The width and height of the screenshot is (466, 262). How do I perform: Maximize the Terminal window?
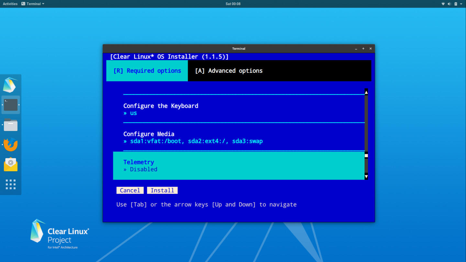coord(363,49)
